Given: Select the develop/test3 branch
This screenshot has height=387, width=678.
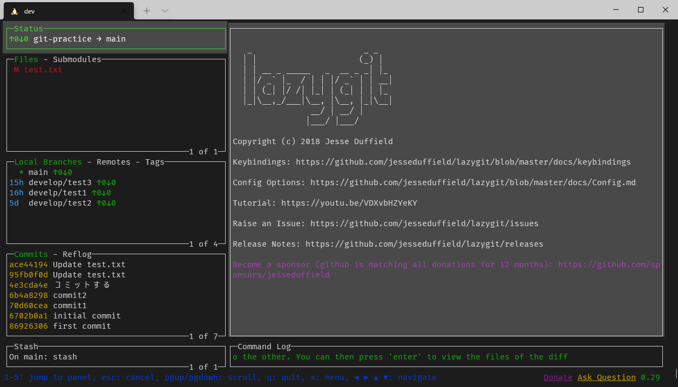Looking at the screenshot, I should coord(60,182).
